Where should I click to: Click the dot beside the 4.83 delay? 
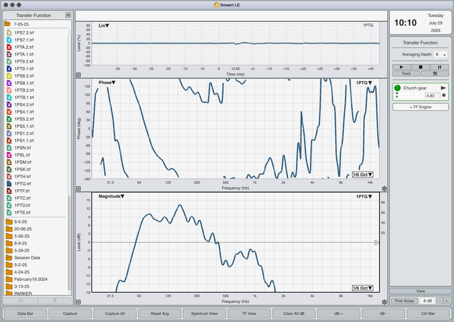(x=444, y=95)
